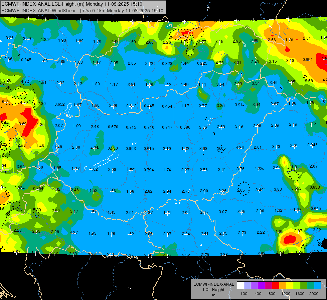Click the data point labeled 3.98

click(x=257, y=126)
